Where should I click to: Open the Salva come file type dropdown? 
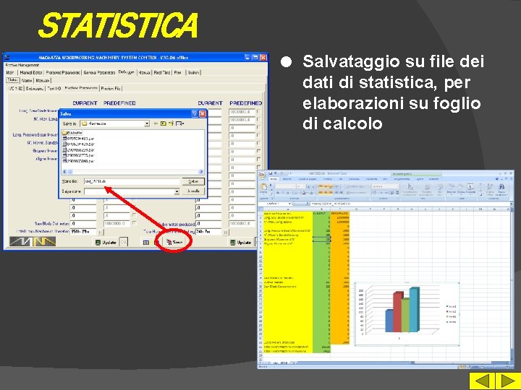[x=177, y=191]
